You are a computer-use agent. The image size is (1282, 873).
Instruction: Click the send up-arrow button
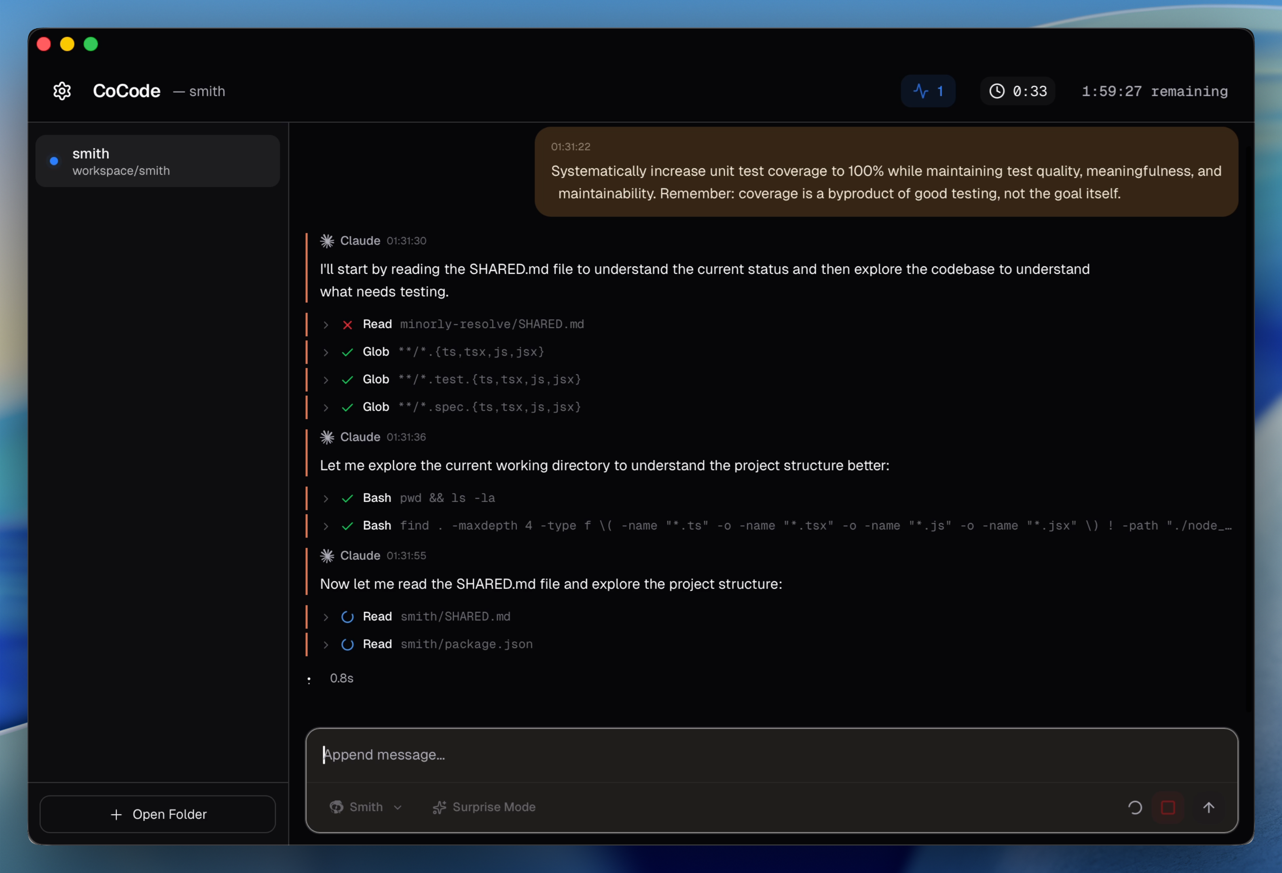pyautogui.click(x=1208, y=808)
